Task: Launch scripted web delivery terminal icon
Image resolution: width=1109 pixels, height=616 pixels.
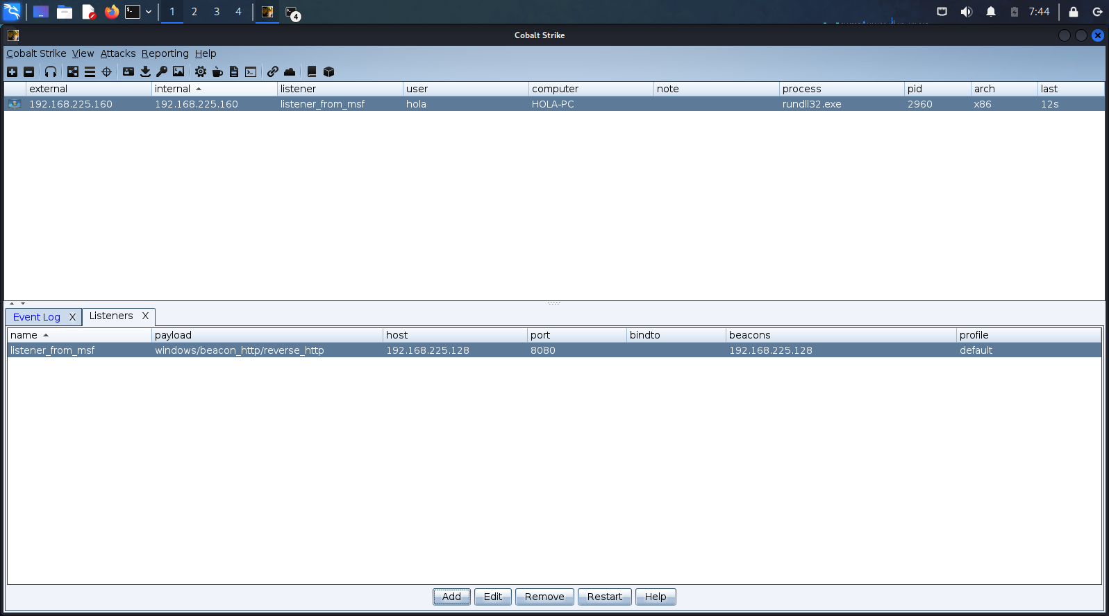Action: pyautogui.click(x=251, y=71)
